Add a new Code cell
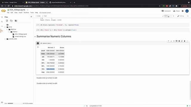The image size is (191, 107). [38, 16]
